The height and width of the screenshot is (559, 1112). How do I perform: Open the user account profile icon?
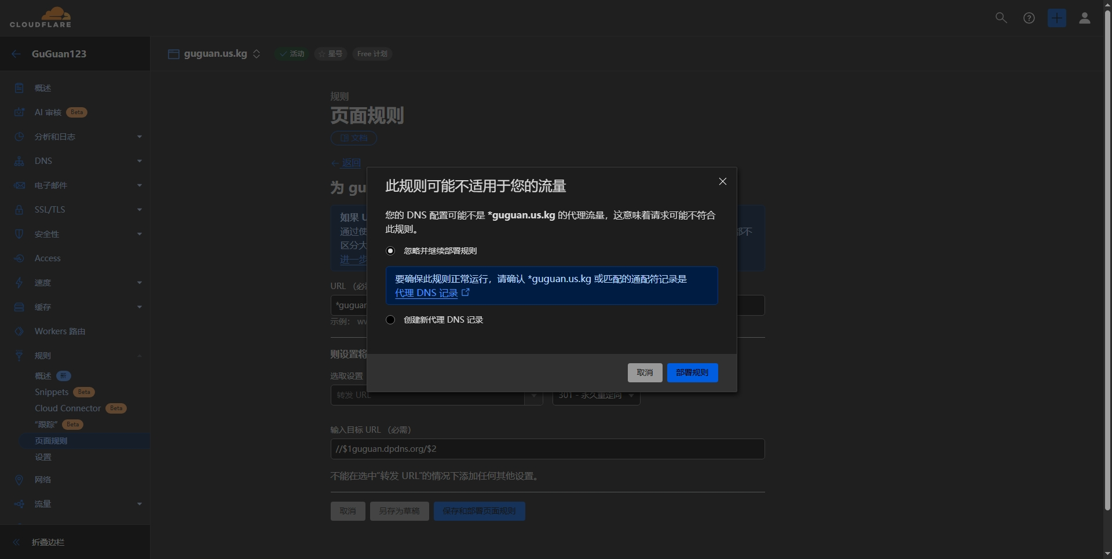click(x=1085, y=18)
